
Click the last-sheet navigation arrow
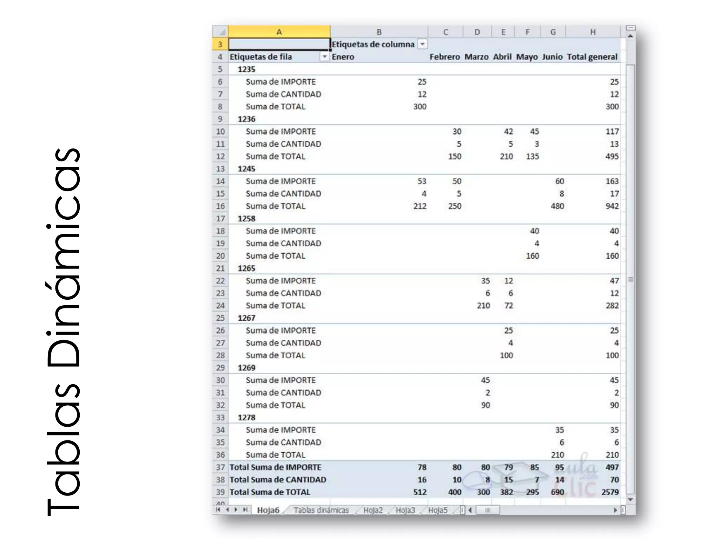[x=245, y=510]
